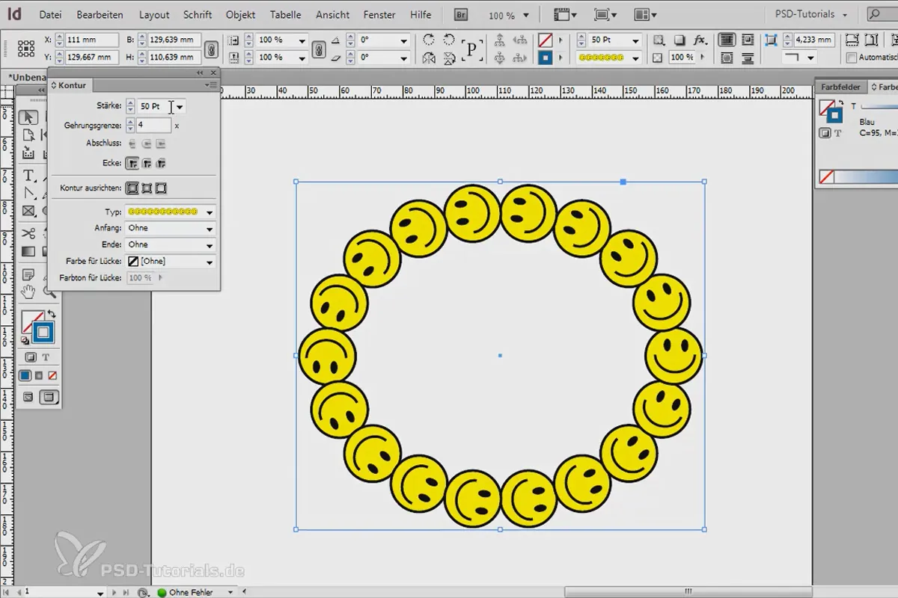
Task: Open the Schrift menu
Action: (198, 14)
